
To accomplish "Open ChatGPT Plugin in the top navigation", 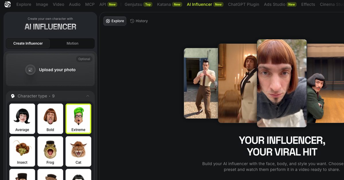I will pos(244,5).
